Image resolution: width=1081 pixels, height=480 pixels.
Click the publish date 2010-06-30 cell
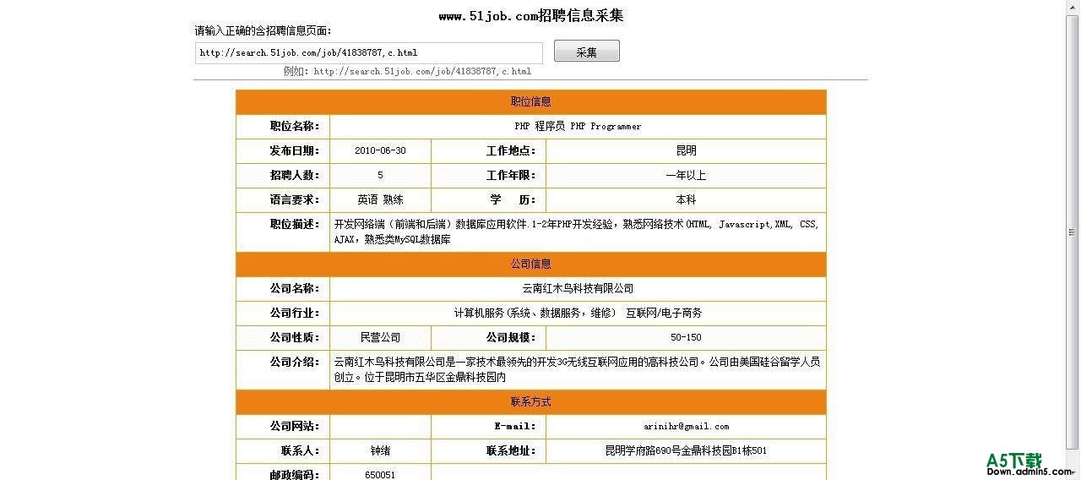pos(380,151)
